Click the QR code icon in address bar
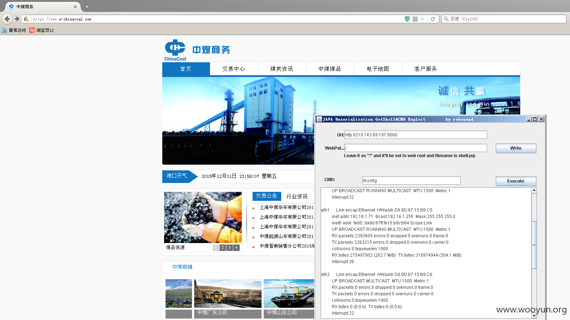 pos(415,19)
